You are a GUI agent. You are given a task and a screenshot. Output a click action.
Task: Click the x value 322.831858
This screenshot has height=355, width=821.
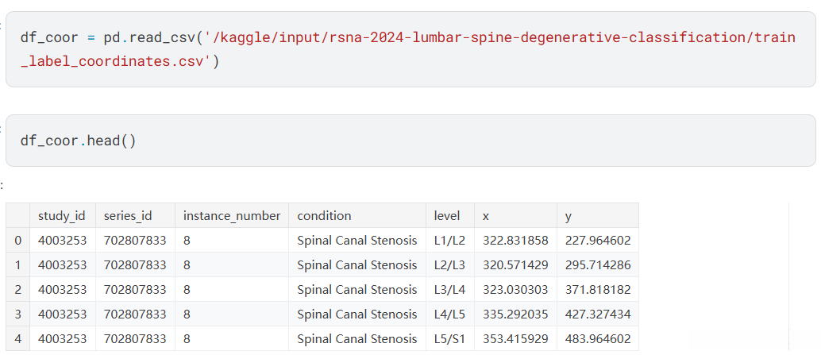[515, 240]
